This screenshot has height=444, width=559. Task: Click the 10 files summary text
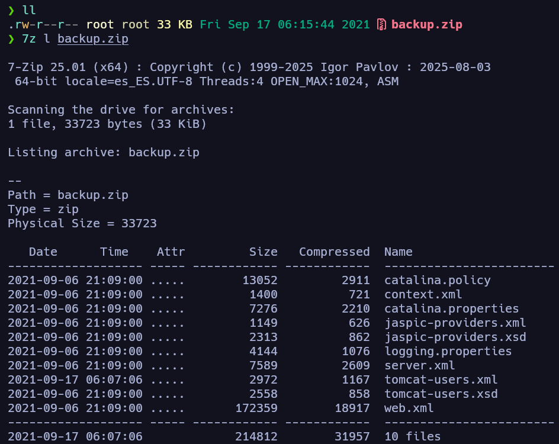[x=413, y=436]
